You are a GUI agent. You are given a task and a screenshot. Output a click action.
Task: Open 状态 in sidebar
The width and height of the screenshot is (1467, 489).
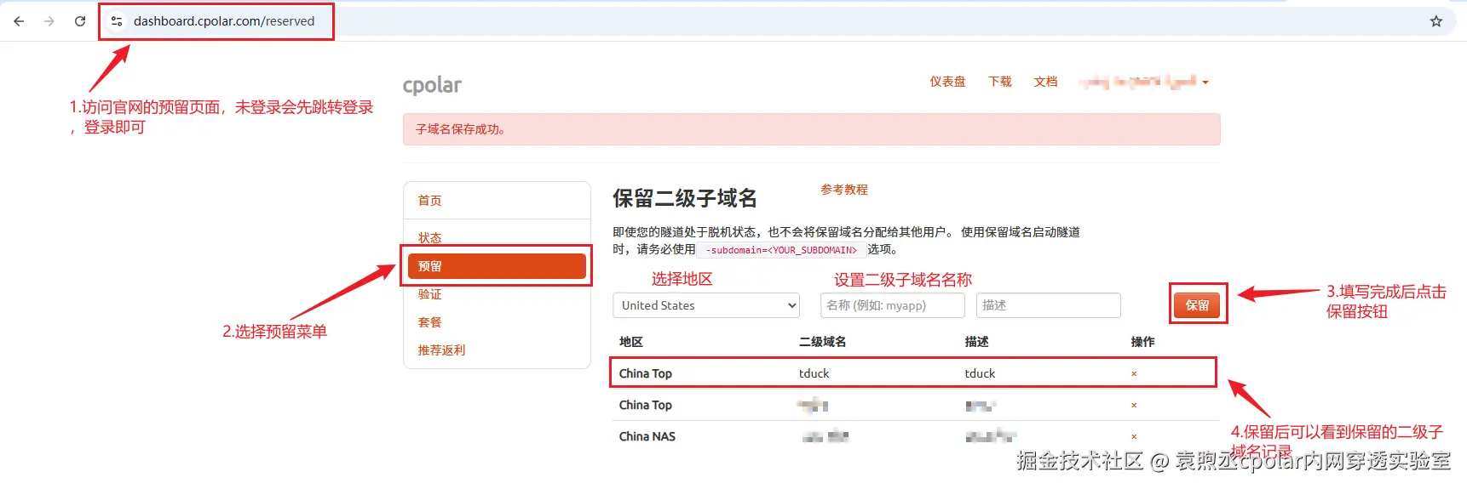click(429, 237)
